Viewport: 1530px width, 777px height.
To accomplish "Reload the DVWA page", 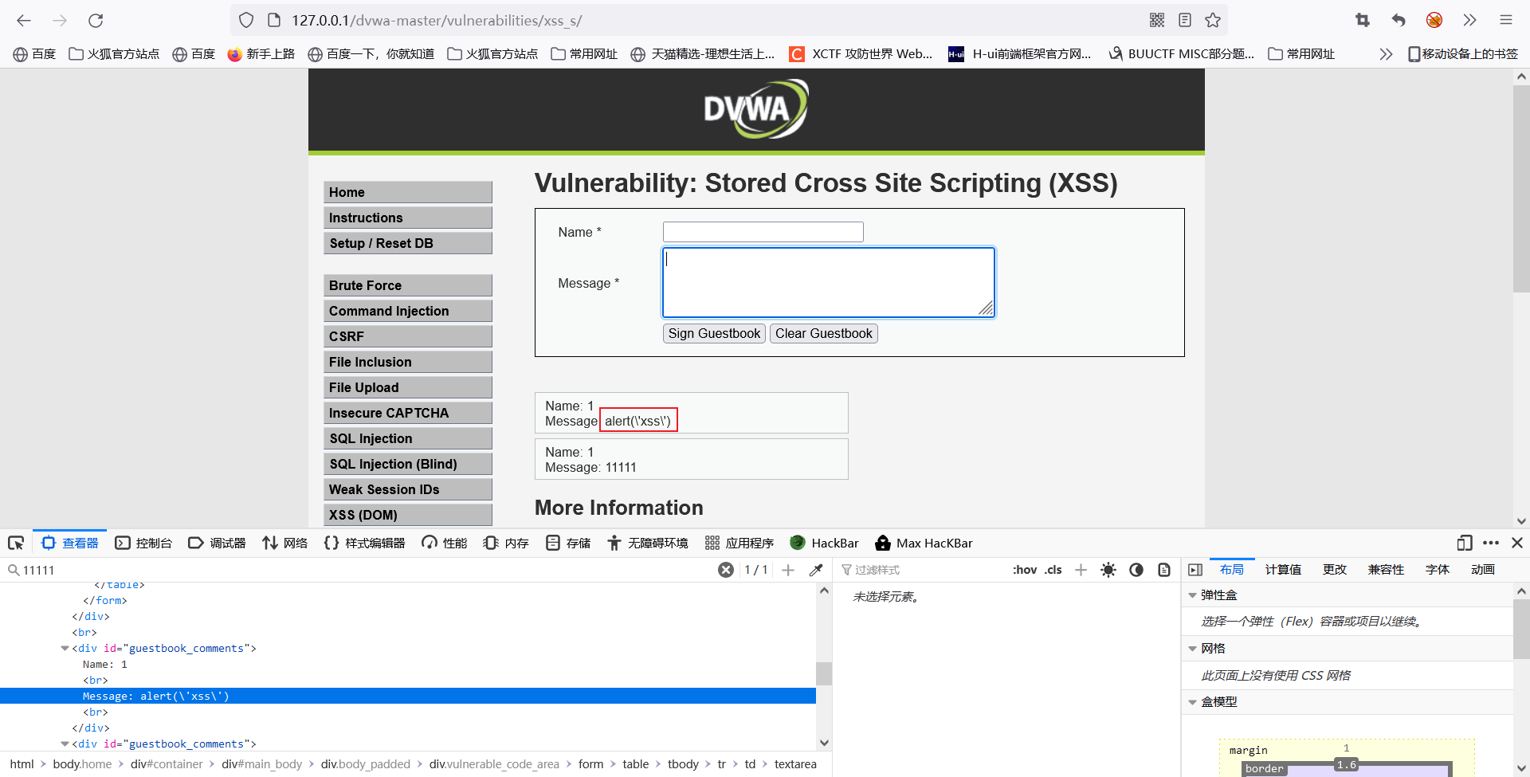I will click(96, 21).
